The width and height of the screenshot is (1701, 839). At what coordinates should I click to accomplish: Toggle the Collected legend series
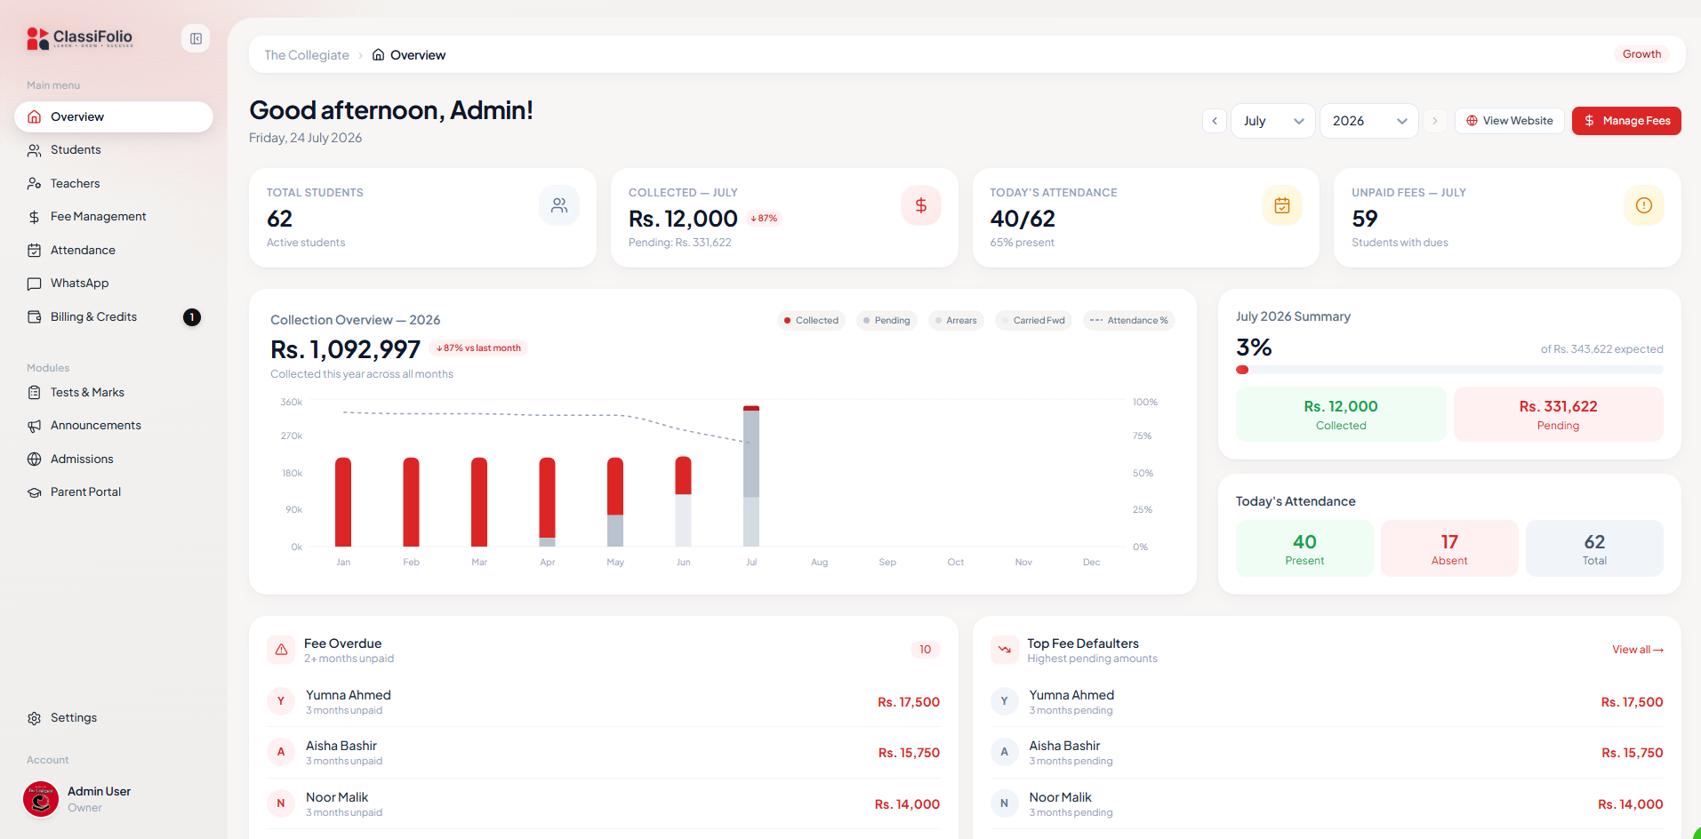pos(811,321)
